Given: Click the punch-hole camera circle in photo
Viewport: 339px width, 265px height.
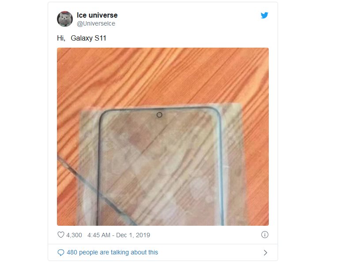Looking at the screenshot, I should (x=159, y=115).
